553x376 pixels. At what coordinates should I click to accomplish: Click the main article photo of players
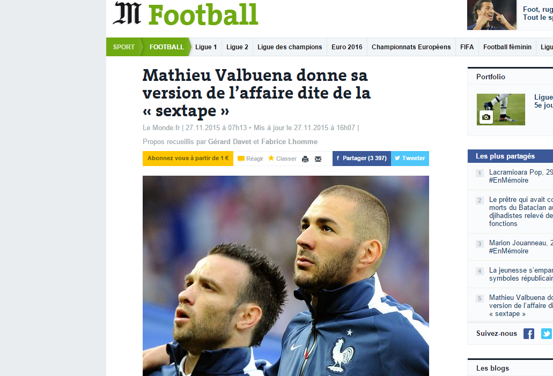coord(286,276)
